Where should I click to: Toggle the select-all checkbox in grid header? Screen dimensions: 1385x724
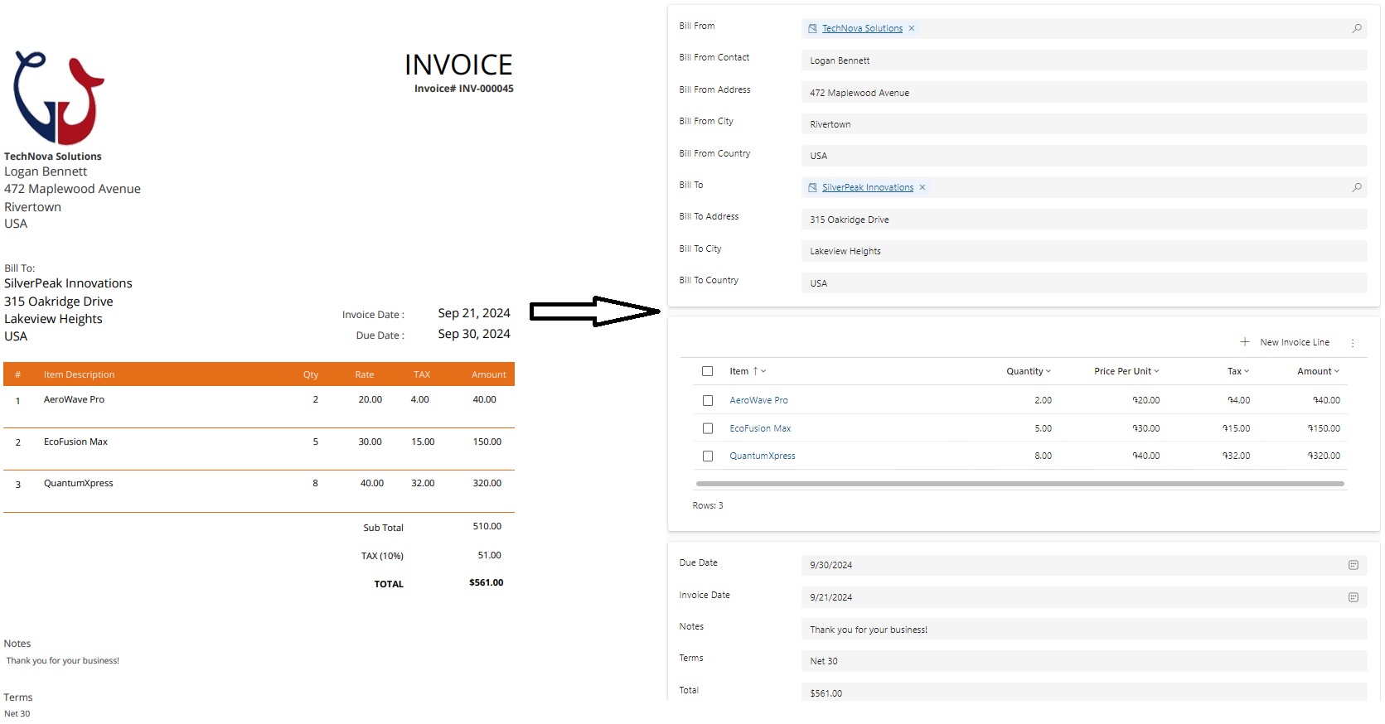[707, 371]
